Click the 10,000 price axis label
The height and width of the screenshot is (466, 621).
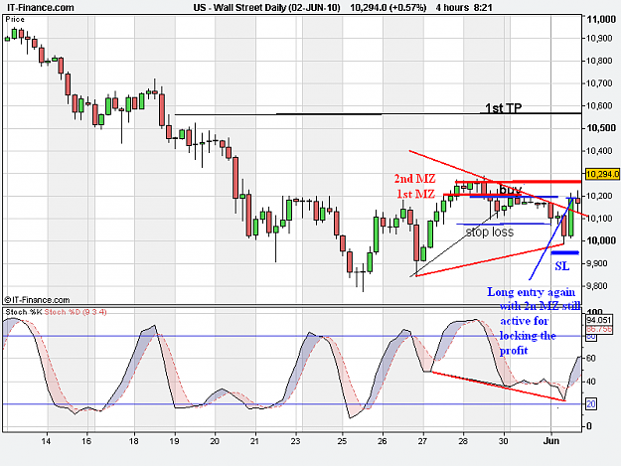coord(601,240)
